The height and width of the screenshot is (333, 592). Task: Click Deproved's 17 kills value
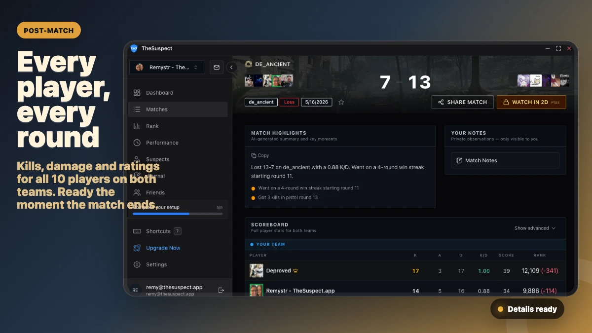pos(415,271)
